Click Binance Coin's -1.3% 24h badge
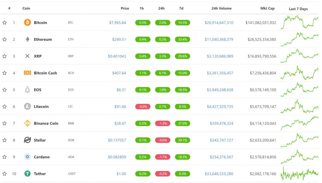 [x=163, y=123]
